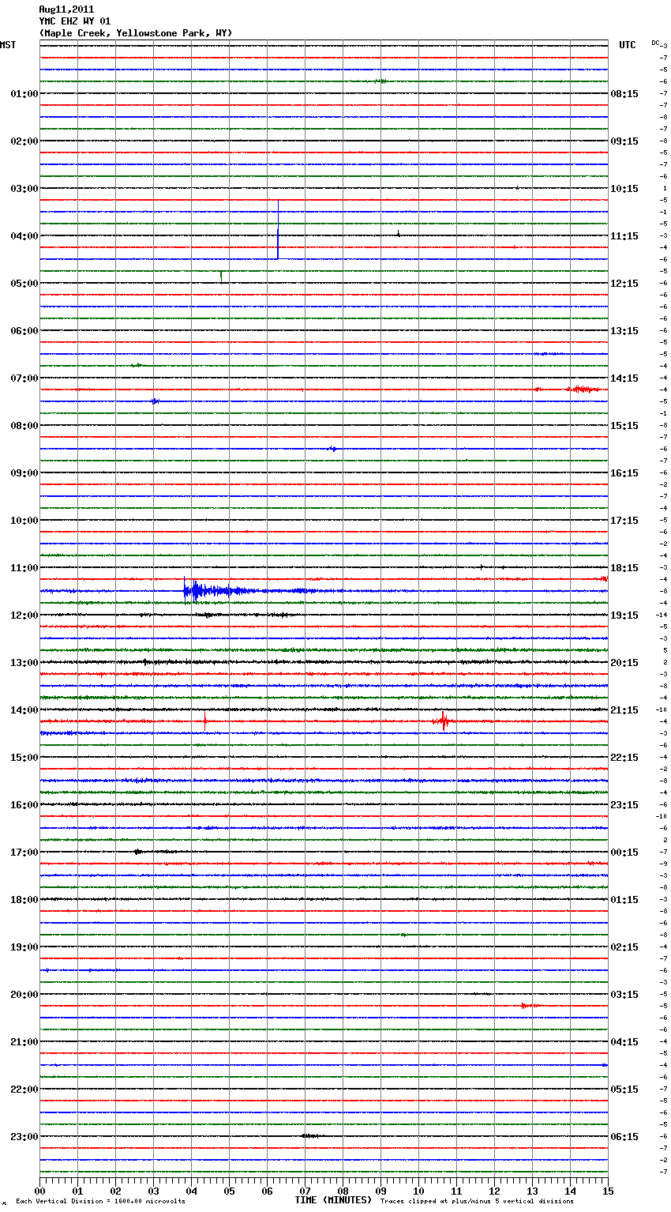
Task: Click the Maple Creek, Yellowstone Park location title
Action: pyautogui.click(x=136, y=33)
